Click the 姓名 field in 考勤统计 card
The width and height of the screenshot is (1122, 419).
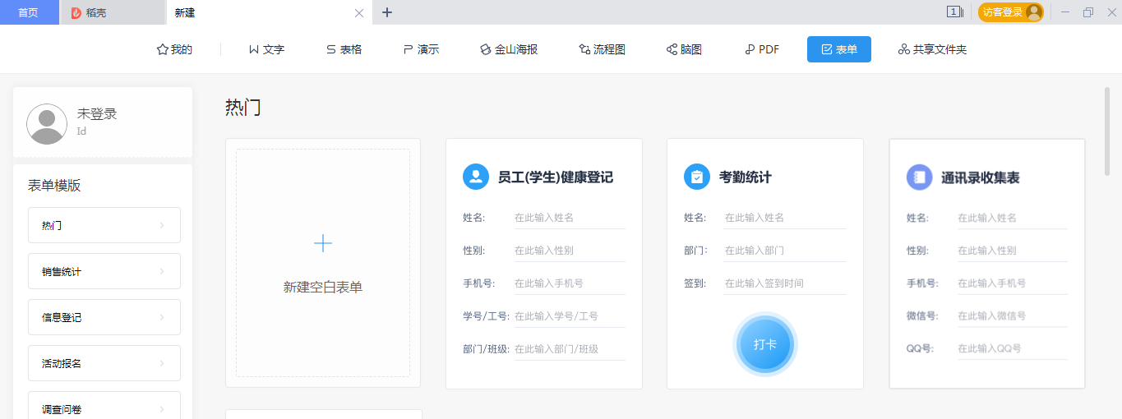[x=784, y=218]
